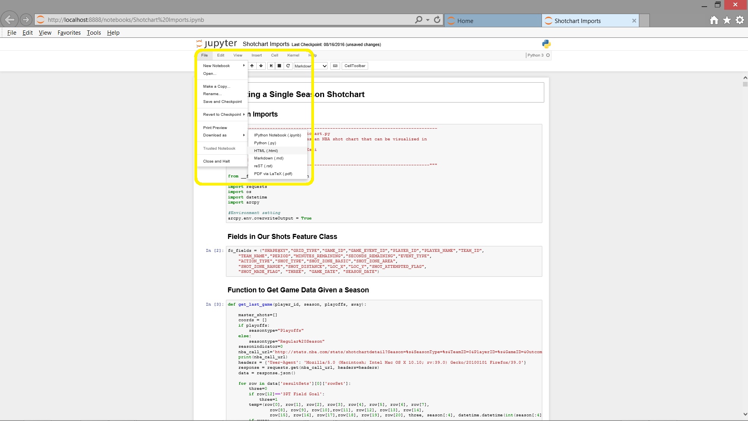
Task: Select Close and Halt
Action: (x=223, y=161)
